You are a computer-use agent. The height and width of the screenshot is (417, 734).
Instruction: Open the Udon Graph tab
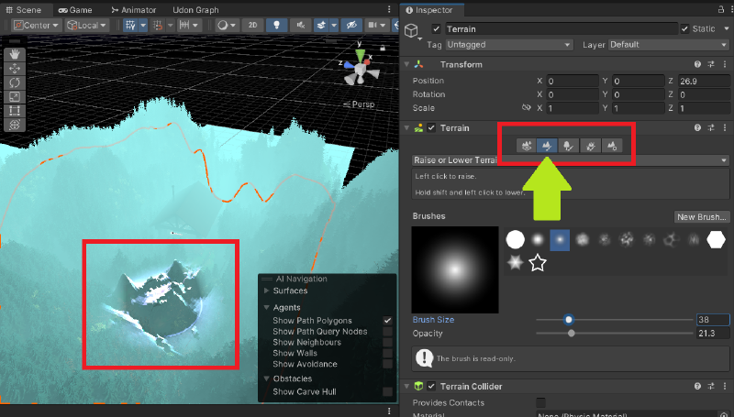pos(195,9)
